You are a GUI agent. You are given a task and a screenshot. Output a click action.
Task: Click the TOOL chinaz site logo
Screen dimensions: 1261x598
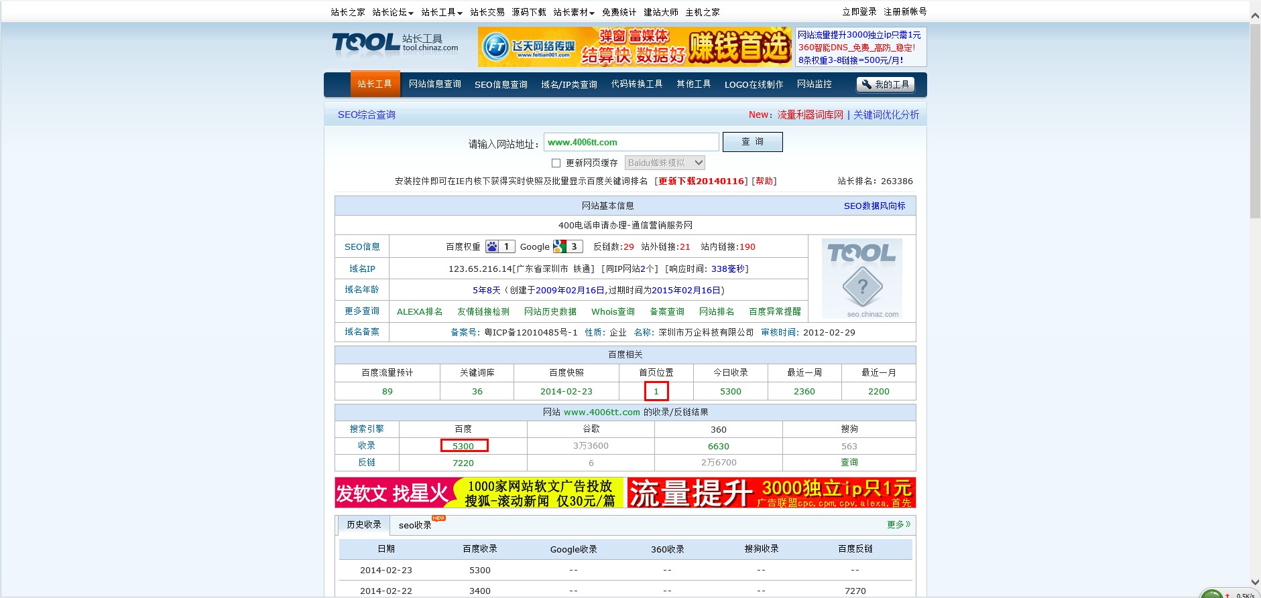[x=395, y=44]
